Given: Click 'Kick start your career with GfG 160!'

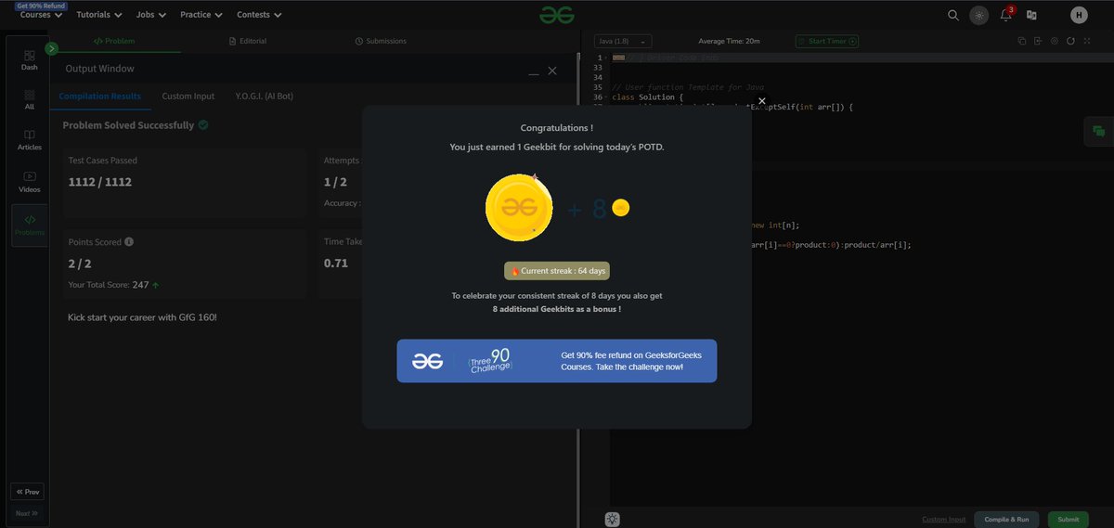Looking at the screenshot, I should (142, 317).
